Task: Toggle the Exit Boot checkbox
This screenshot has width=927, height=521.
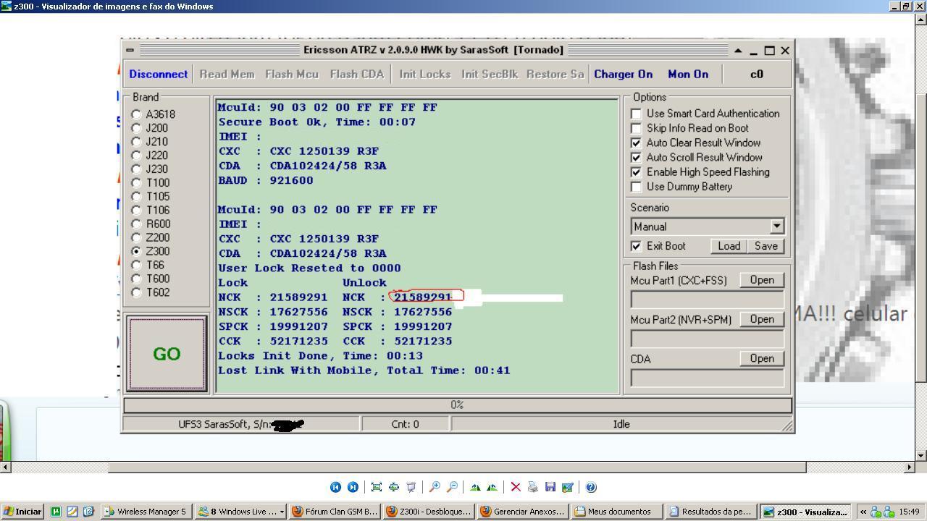Action: (x=636, y=246)
